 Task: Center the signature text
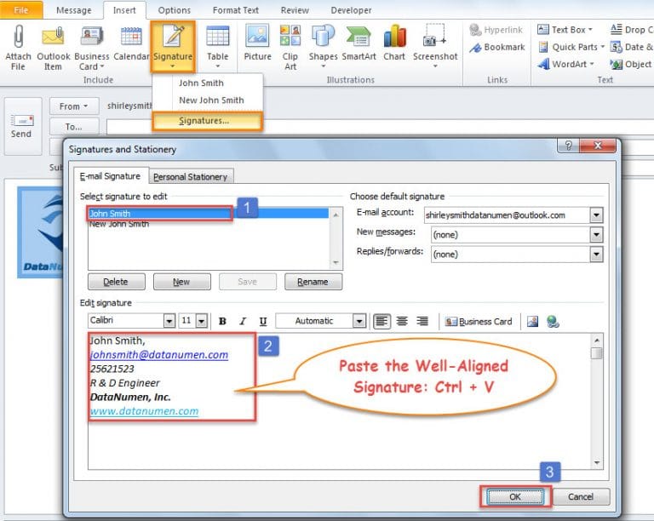402,321
